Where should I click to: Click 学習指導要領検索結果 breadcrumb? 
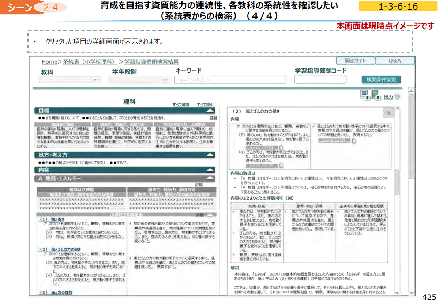point(151,62)
